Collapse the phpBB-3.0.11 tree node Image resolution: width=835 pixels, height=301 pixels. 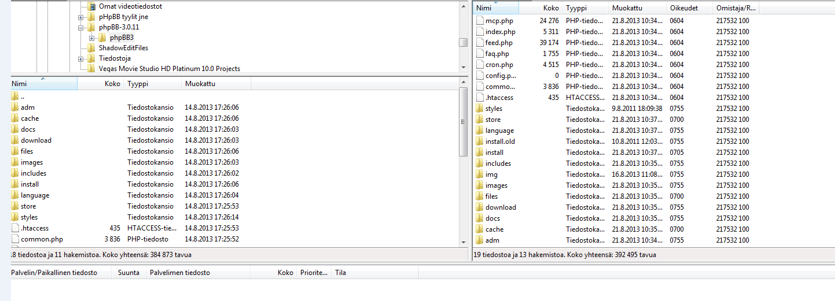pyautogui.click(x=81, y=28)
